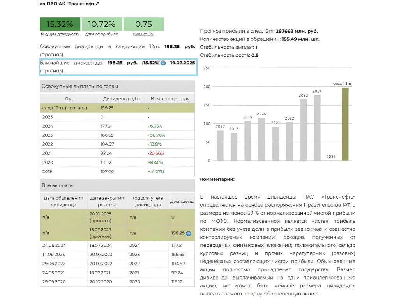Image resolution: width=399 pixels, height=299 pixels.
Task: Select the +58.76% change cell for 2023
Action: [x=169, y=135]
